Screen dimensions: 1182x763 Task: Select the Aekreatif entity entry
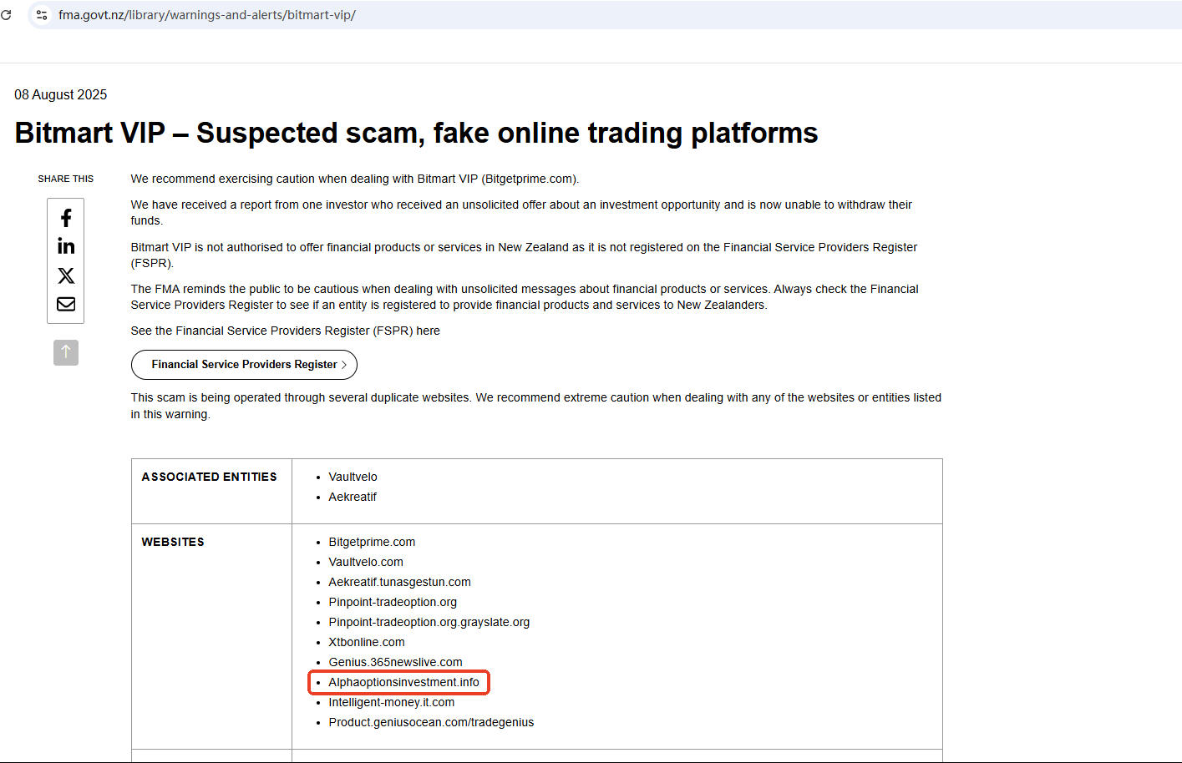point(353,497)
